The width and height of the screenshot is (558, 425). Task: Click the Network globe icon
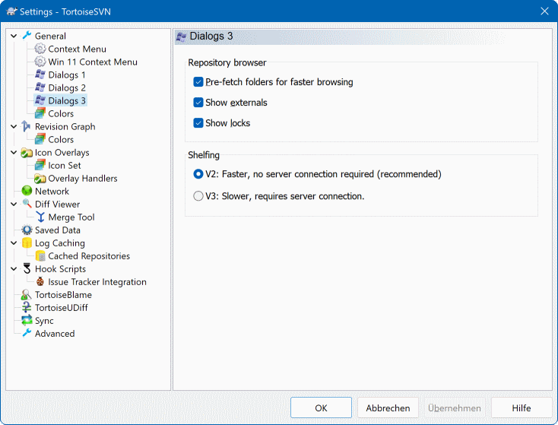[x=27, y=191]
